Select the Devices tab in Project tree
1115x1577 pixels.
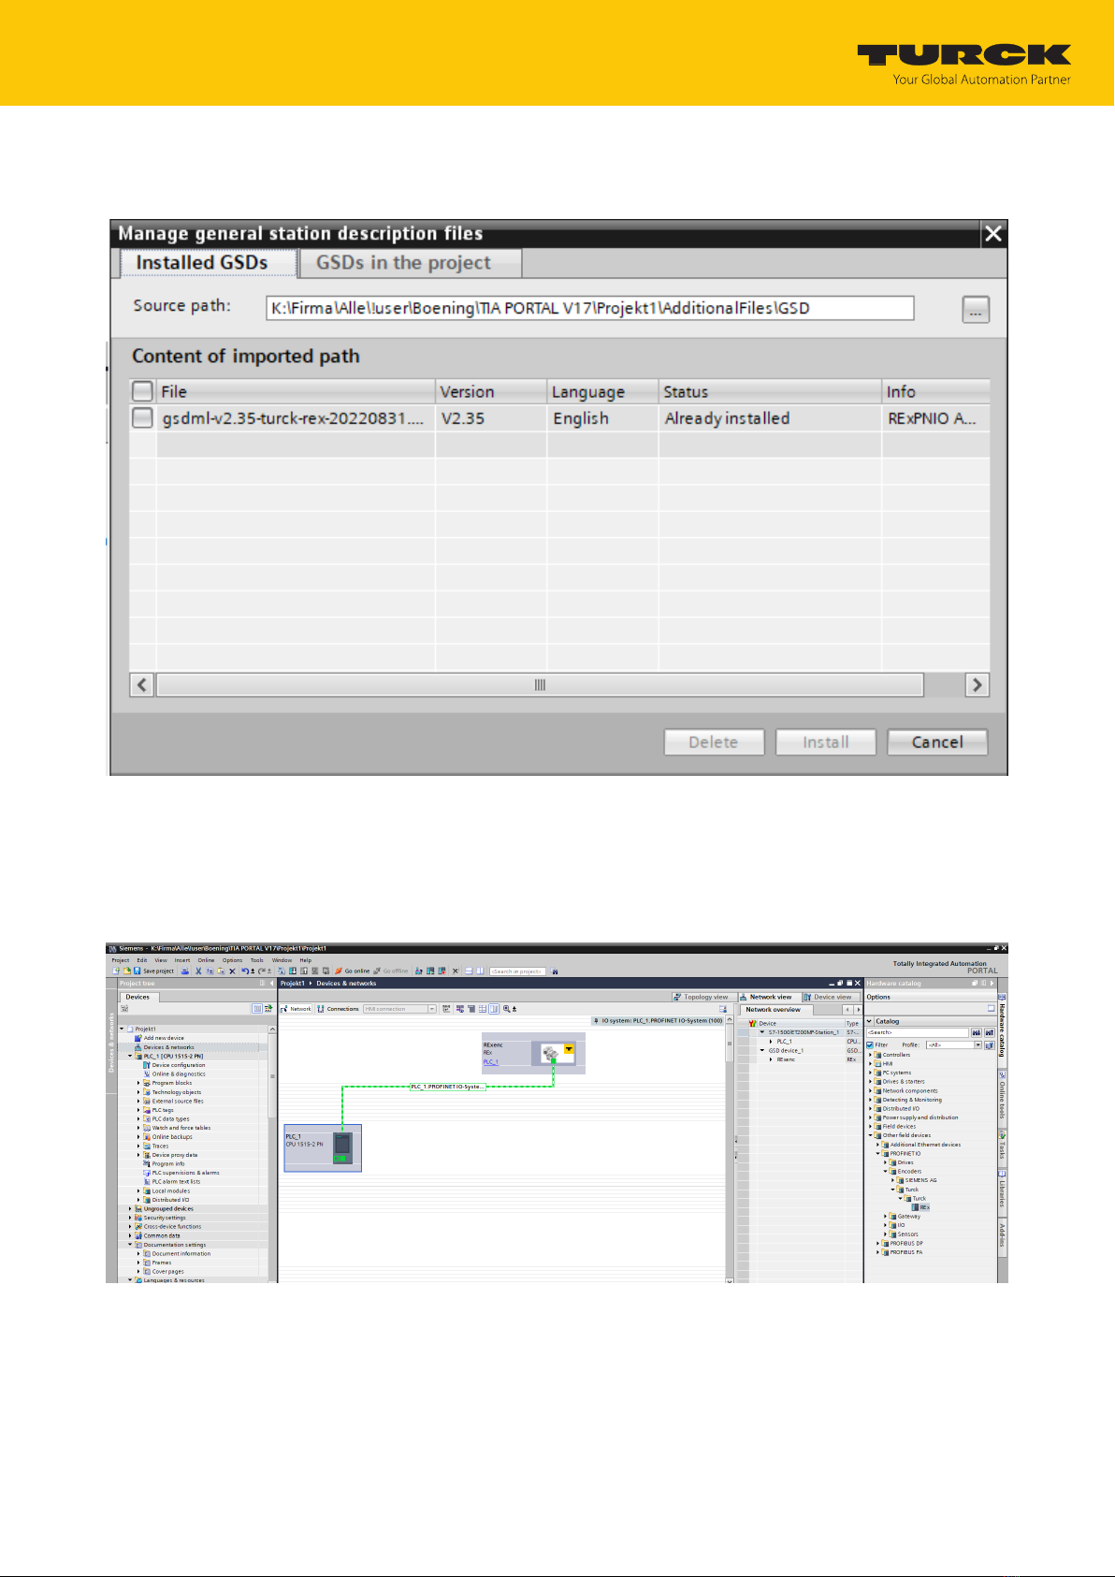[x=138, y=997]
